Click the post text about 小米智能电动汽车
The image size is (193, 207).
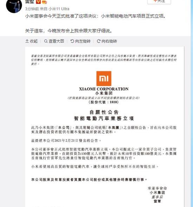click(96, 16)
